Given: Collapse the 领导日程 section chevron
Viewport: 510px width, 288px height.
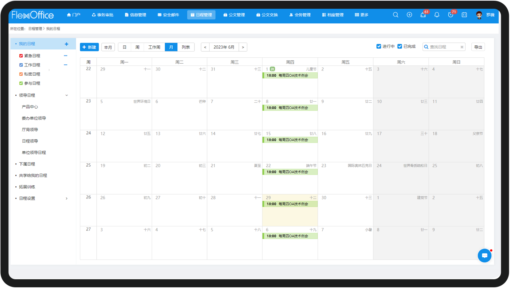Looking at the screenshot, I should click(66, 95).
